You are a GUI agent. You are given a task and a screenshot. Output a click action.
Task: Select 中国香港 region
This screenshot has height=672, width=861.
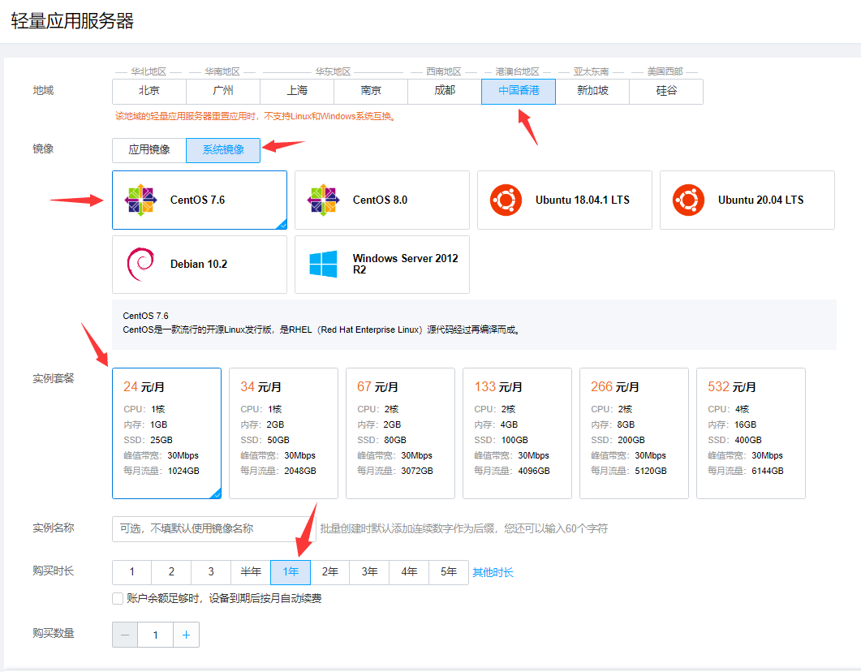pyautogui.click(x=519, y=91)
